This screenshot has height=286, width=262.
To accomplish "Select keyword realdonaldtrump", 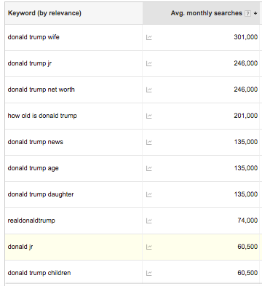I will (31, 221).
